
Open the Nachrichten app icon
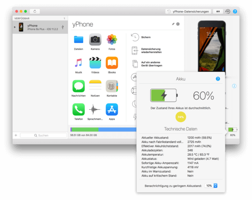tap(78, 86)
